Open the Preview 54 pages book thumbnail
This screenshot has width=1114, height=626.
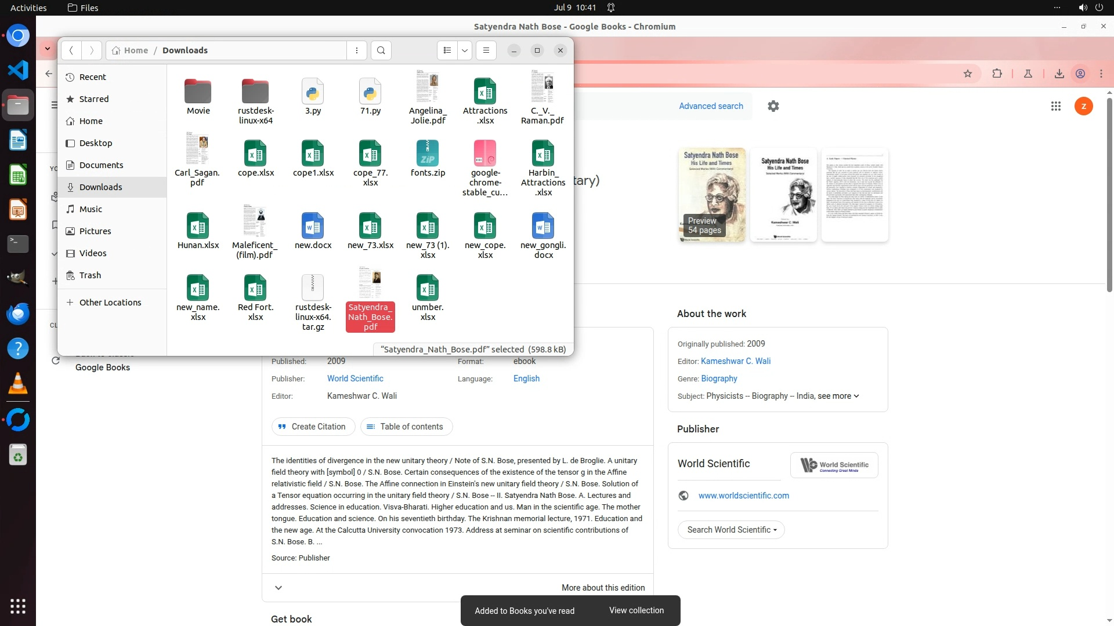pyautogui.click(x=712, y=195)
